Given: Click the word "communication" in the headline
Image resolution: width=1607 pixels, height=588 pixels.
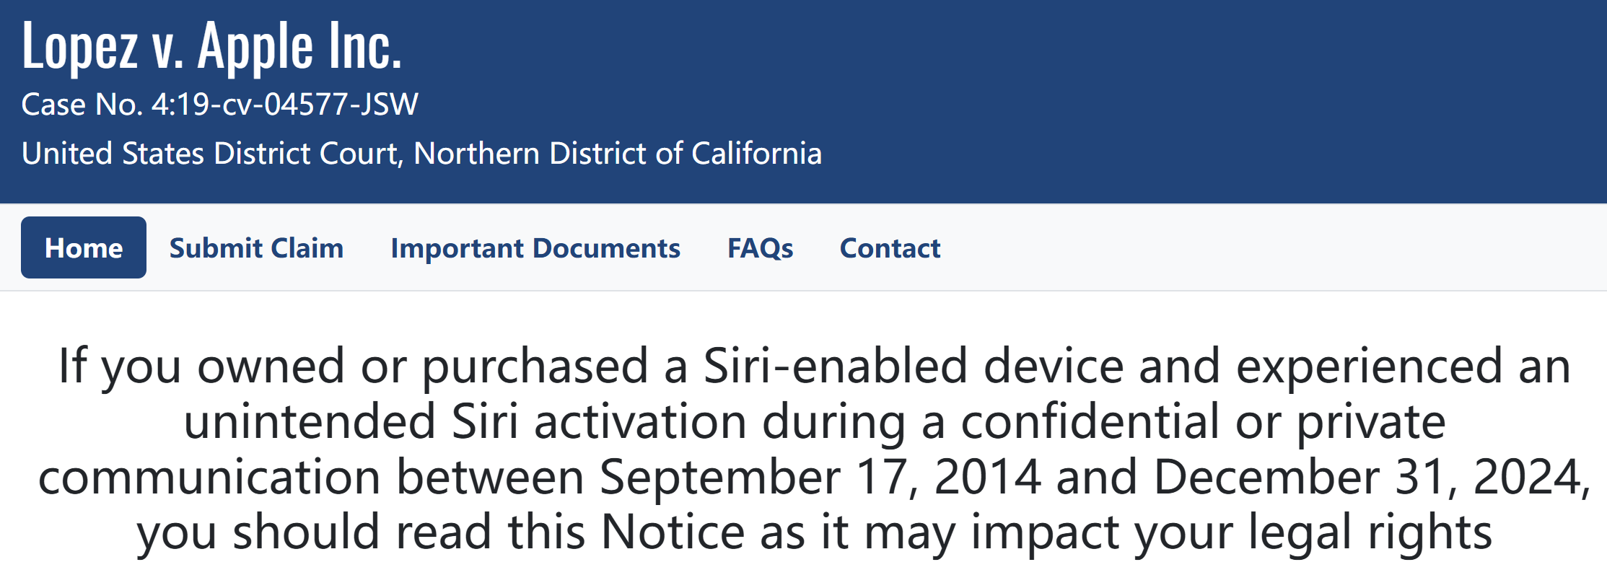Looking at the screenshot, I should pyautogui.click(x=209, y=477).
